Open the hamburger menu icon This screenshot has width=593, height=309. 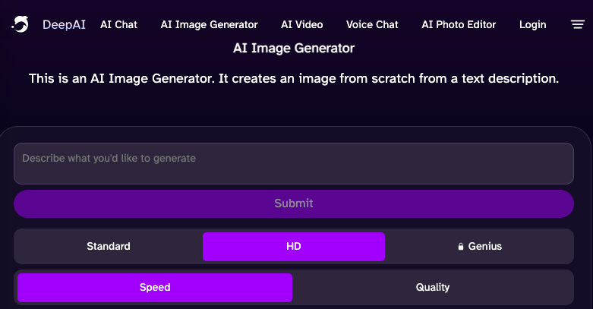[x=578, y=24]
